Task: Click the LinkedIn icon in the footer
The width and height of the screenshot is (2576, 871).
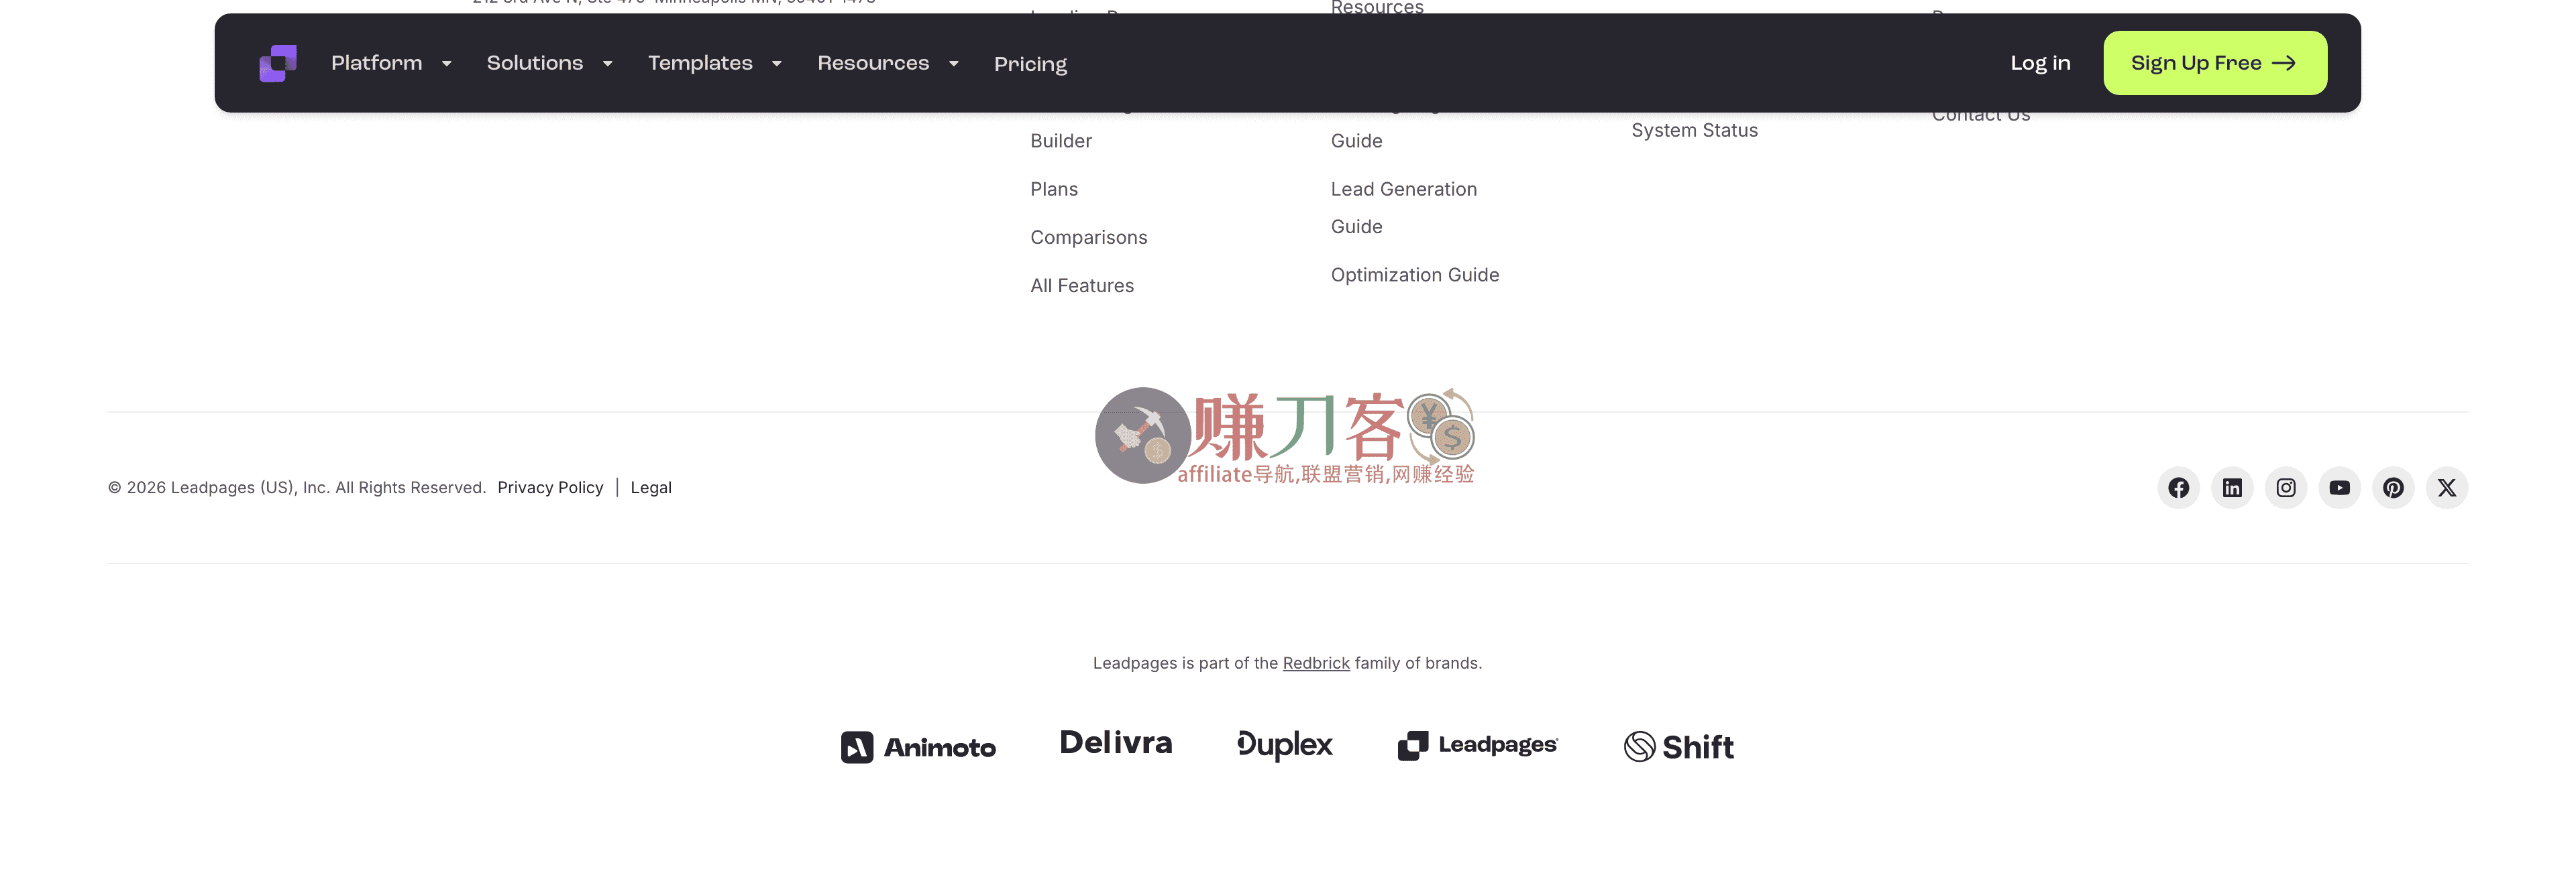Action: pyautogui.click(x=2233, y=488)
